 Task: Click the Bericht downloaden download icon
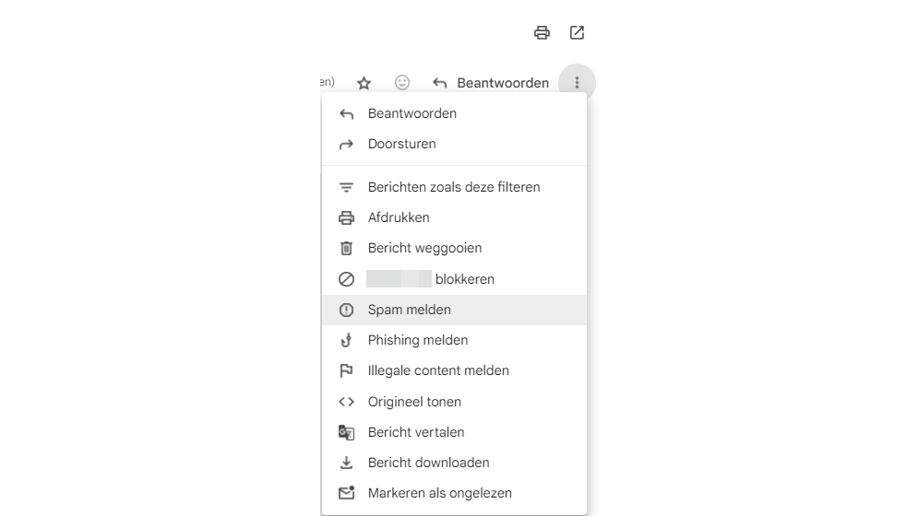[347, 463]
